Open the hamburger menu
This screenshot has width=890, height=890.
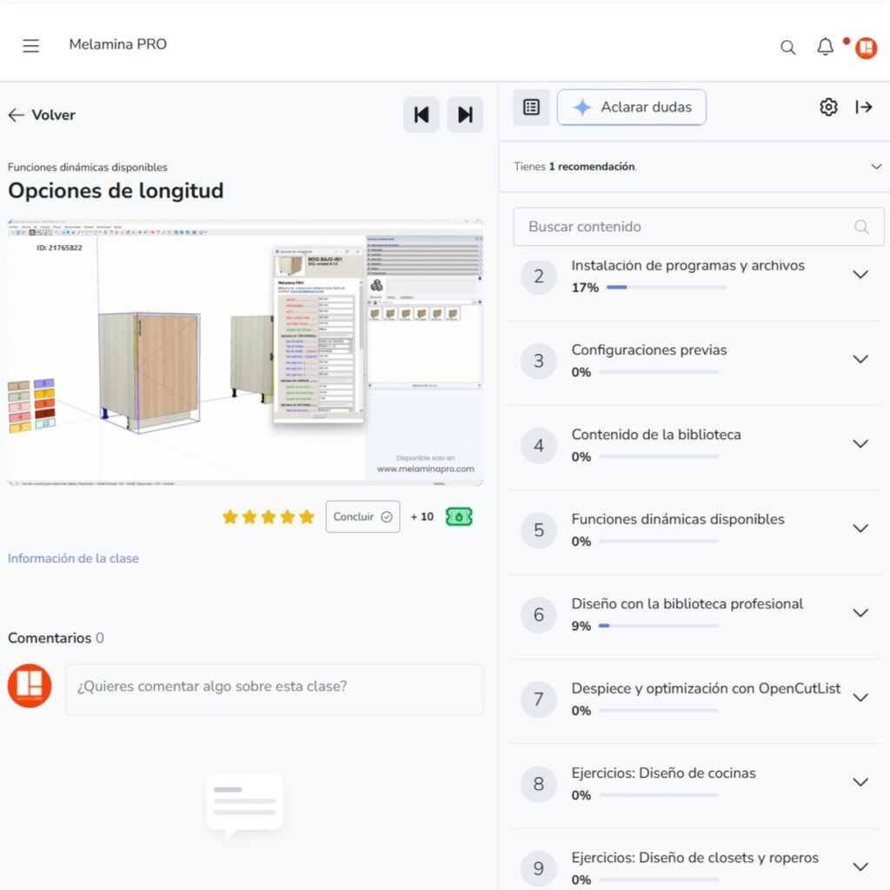pyautogui.click(x=31, y=46)
